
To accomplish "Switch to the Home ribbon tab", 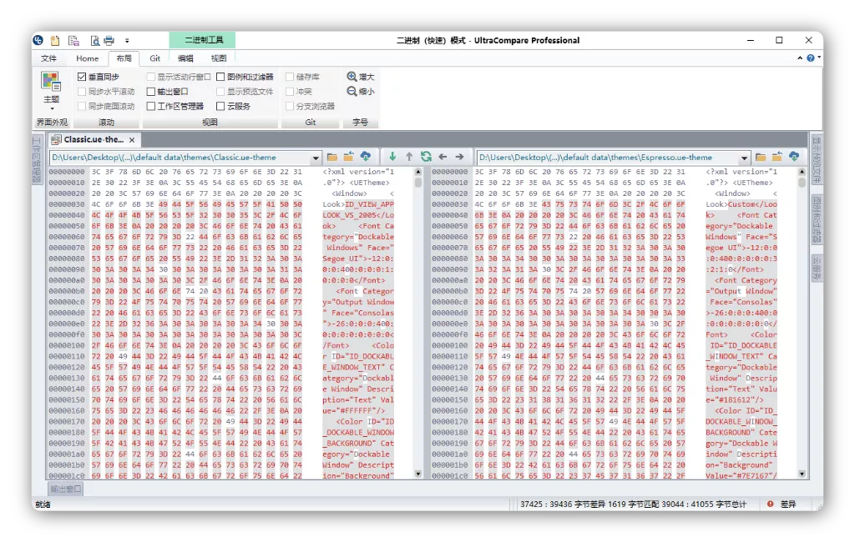I will coord(87,58).
